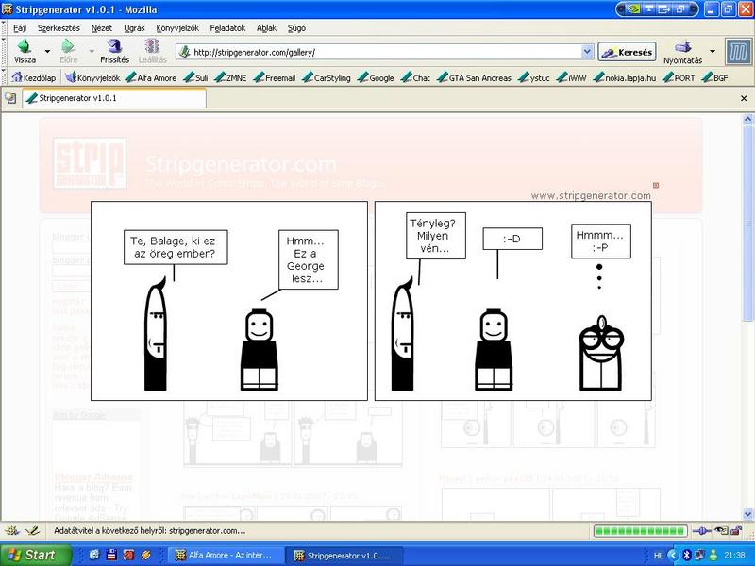Click the Navigator icon in the status bar
This screenshot has width=755, height=566.
(x=12, y=531)
